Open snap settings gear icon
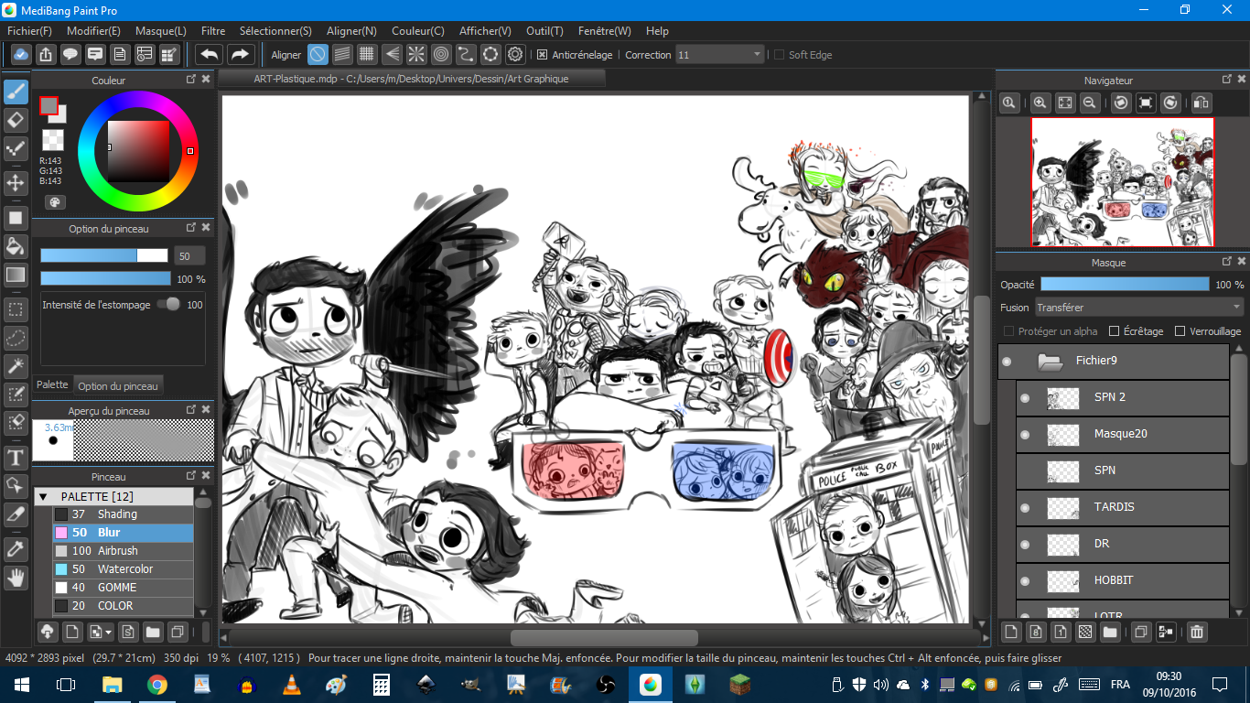Image resolution: width=1250 pixels, height=703 pixels. (x=515, y=55)
